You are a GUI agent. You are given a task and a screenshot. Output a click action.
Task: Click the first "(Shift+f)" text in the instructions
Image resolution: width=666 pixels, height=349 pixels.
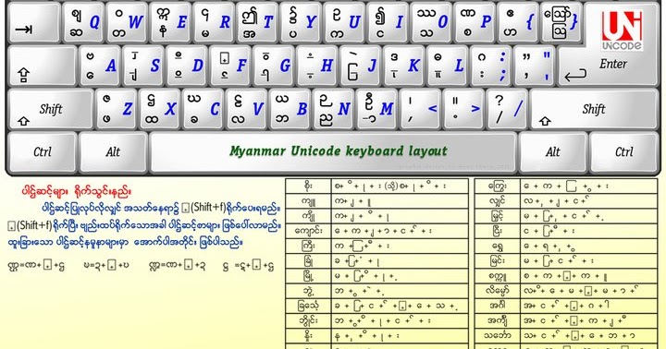(x=208, y=208)
